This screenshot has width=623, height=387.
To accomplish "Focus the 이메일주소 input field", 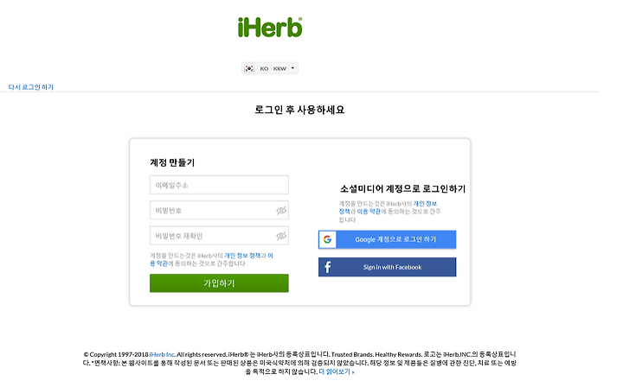I will 219,185.
